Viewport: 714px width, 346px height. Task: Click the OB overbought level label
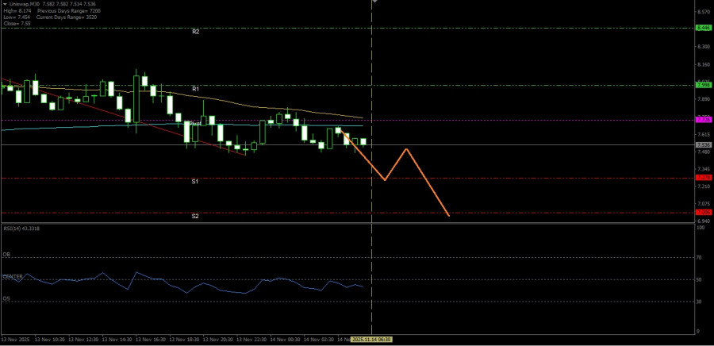click(7, 255)
